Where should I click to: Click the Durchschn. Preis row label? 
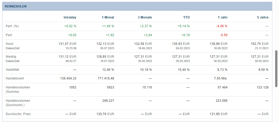click(18, 114)
